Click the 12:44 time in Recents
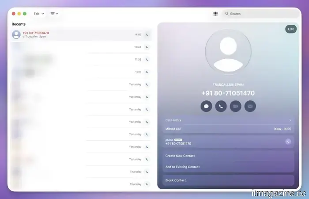Image resolution: width=309 pixels, height=199 pixels. pos(138,47)
